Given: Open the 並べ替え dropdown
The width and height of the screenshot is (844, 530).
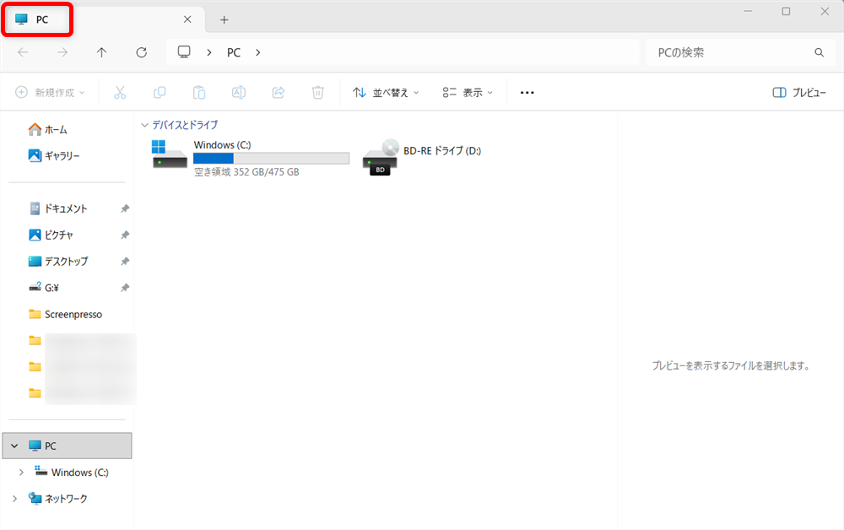Looking at the screenshot, I should [386, 92].
